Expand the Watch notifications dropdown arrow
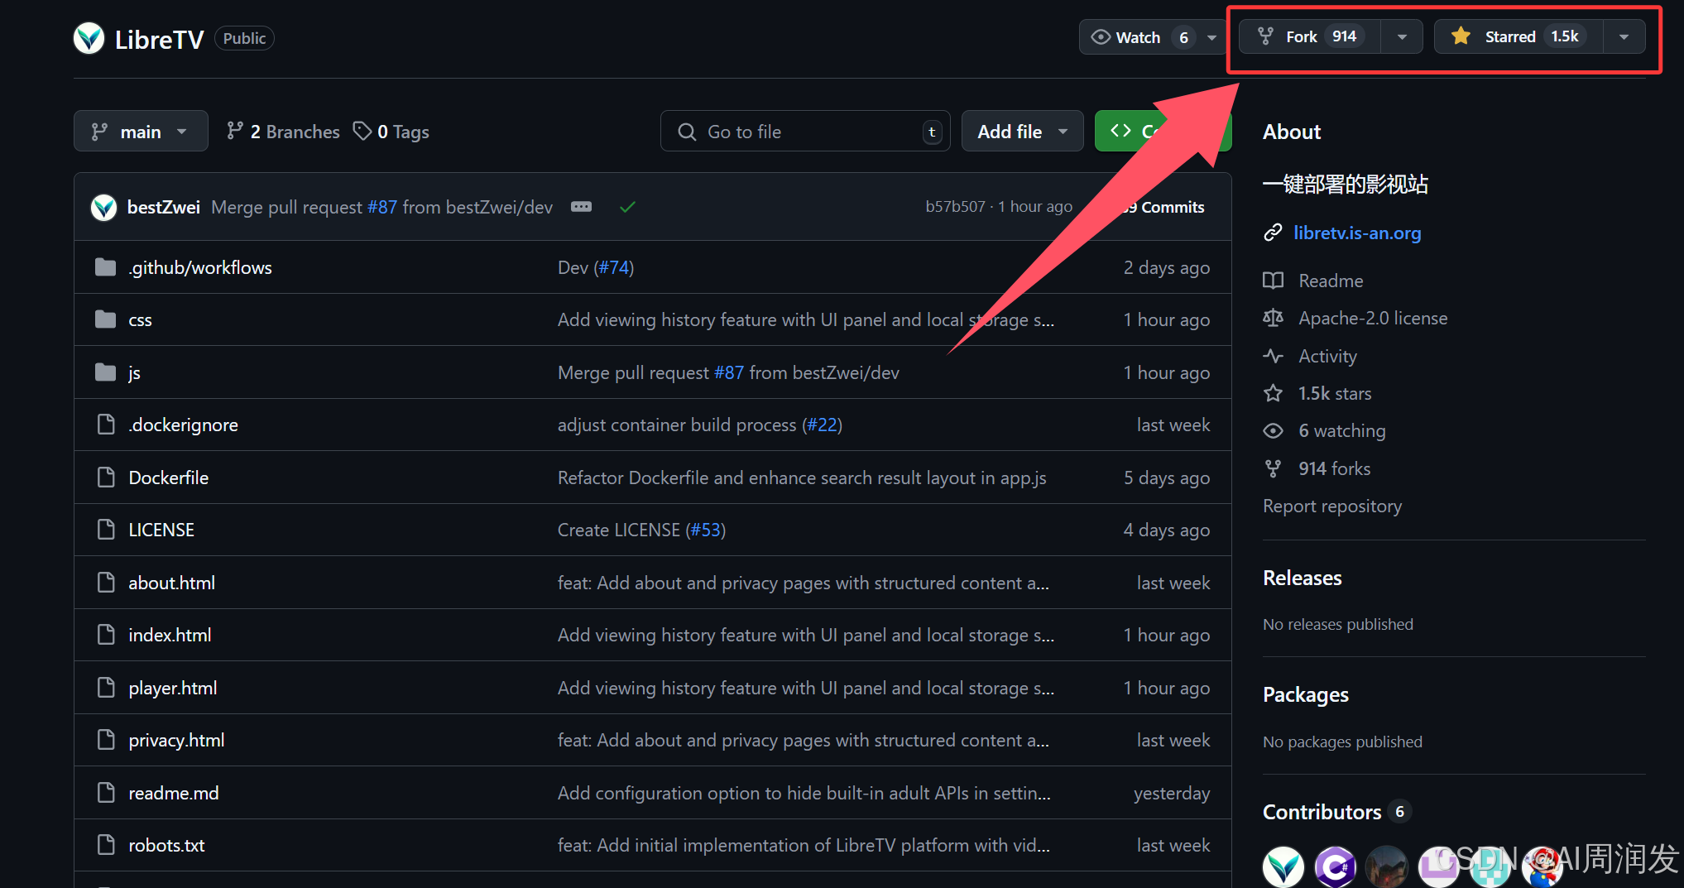1684x888 pixels. pos(1211,37)
